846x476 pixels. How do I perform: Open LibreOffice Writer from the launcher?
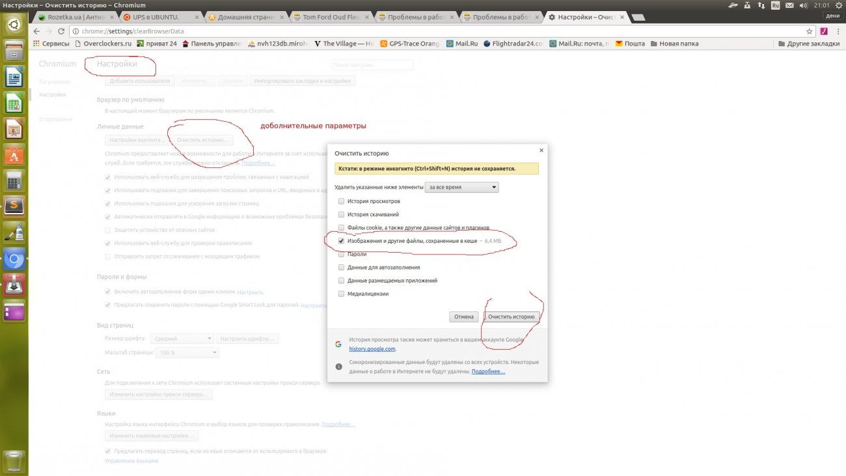(14, 78)
